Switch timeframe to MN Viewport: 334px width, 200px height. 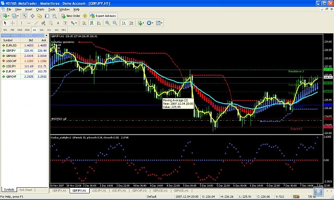coord(64,30)
